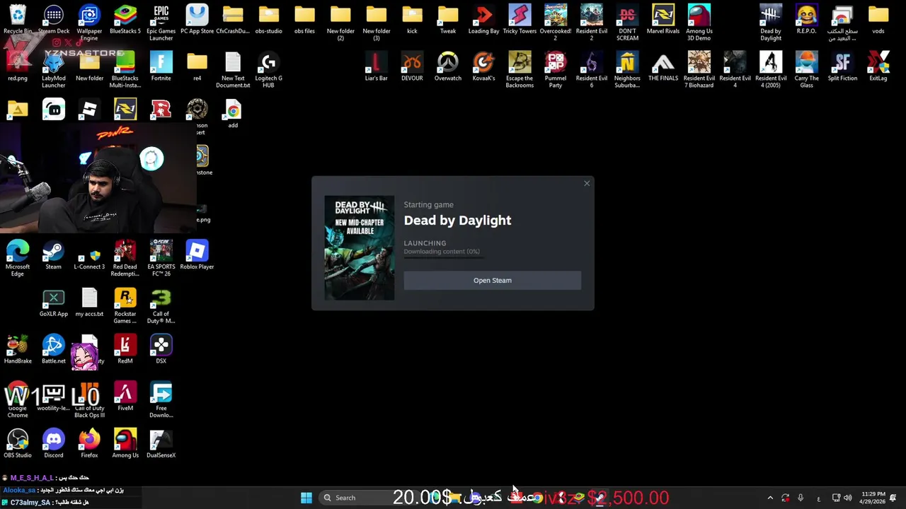Launch Firefox desktop shortcut
Viewport: 906px width, 509px height.
pos(89,444)
